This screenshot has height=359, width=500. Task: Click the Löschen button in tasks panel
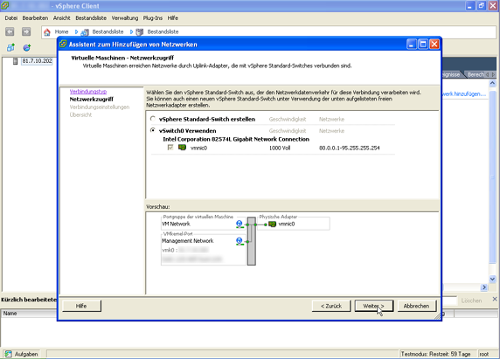click(x=471, y=300)
